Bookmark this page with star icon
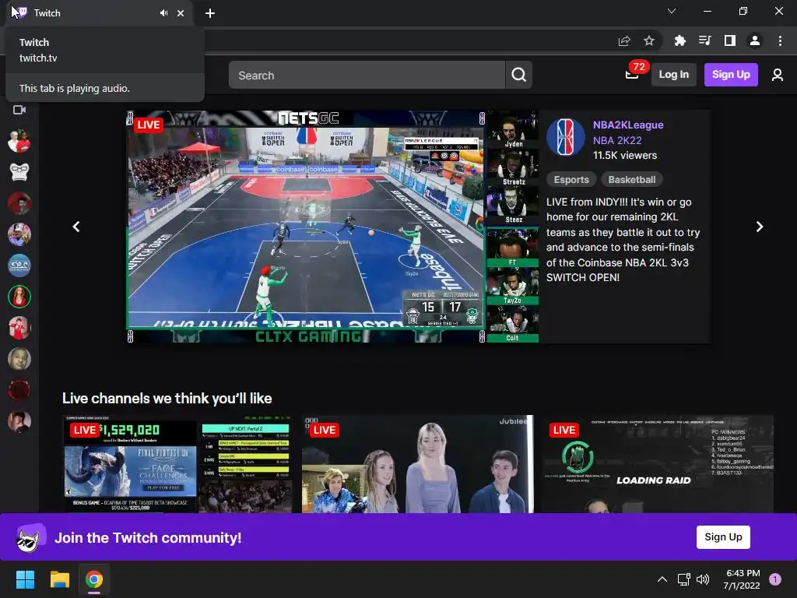 649,40
